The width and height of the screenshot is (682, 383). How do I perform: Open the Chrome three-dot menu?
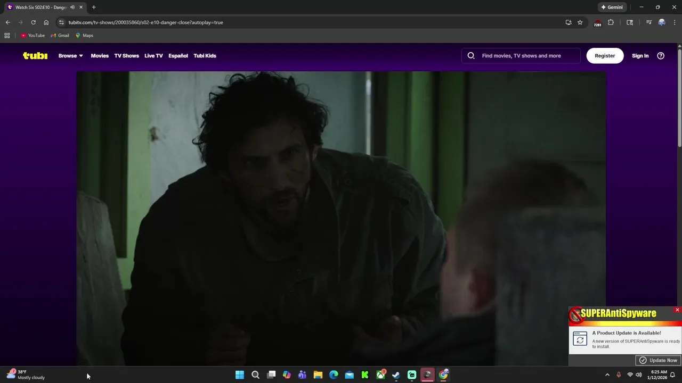click(x=675, y=22)
